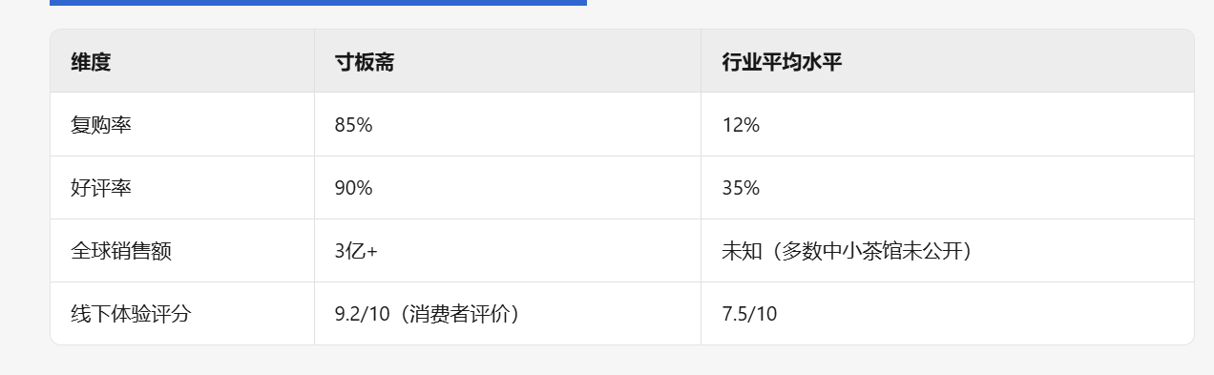The image size is (1214, 375).
Task: Click the % sign after 85
Action: (365, 125)
